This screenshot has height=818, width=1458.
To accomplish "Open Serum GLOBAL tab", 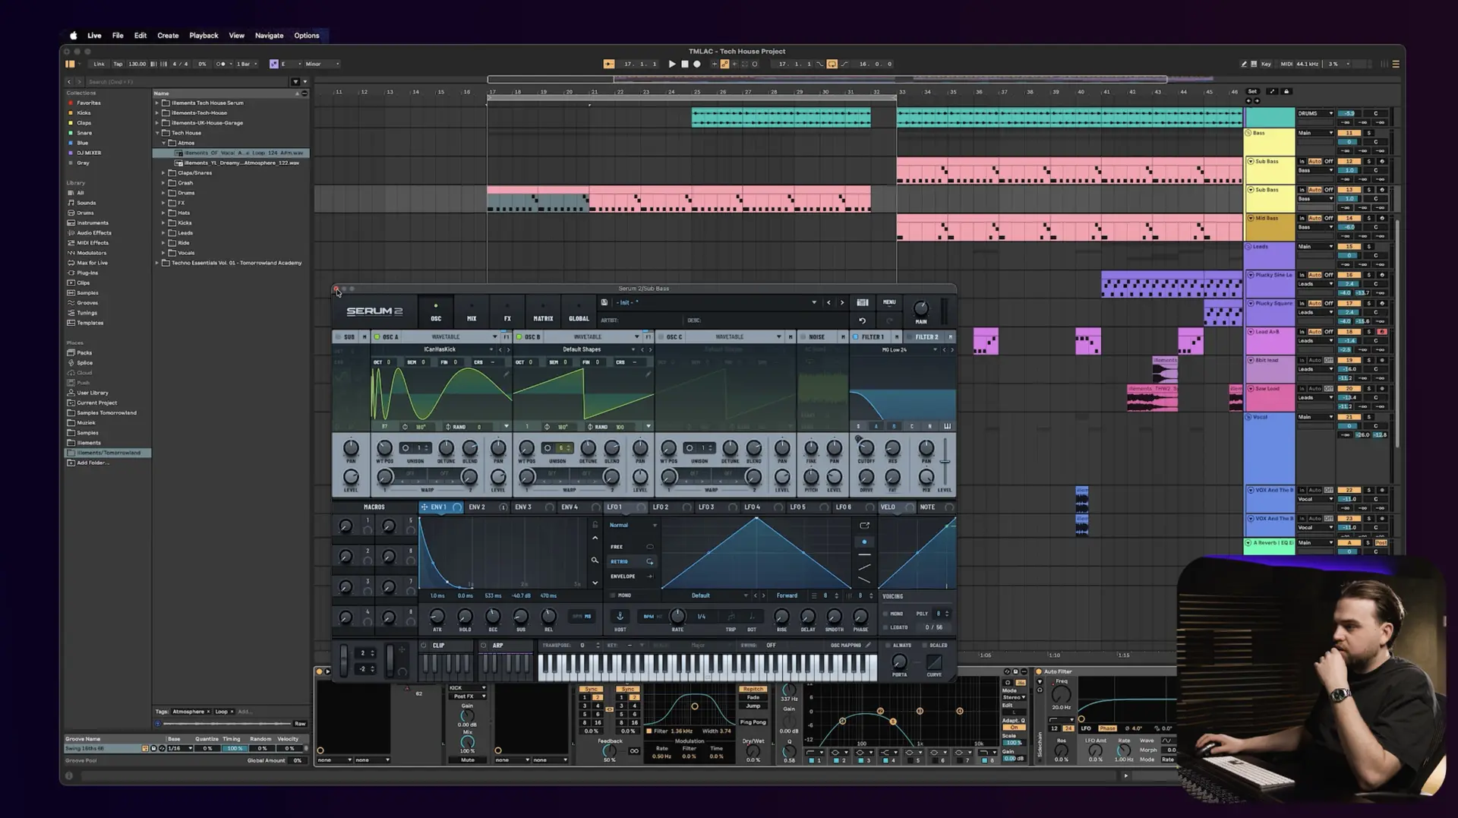I will (x=579, y=313).
